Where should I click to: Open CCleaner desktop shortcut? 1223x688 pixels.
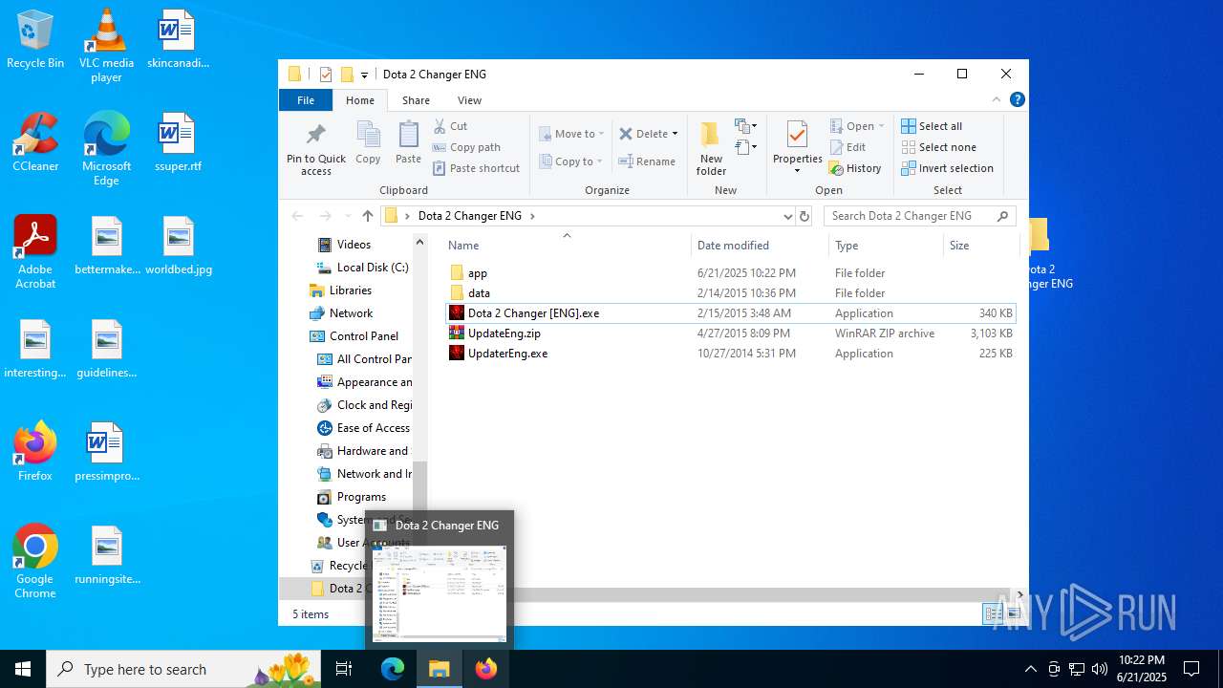pyautogui.click(x=35, y=143)
